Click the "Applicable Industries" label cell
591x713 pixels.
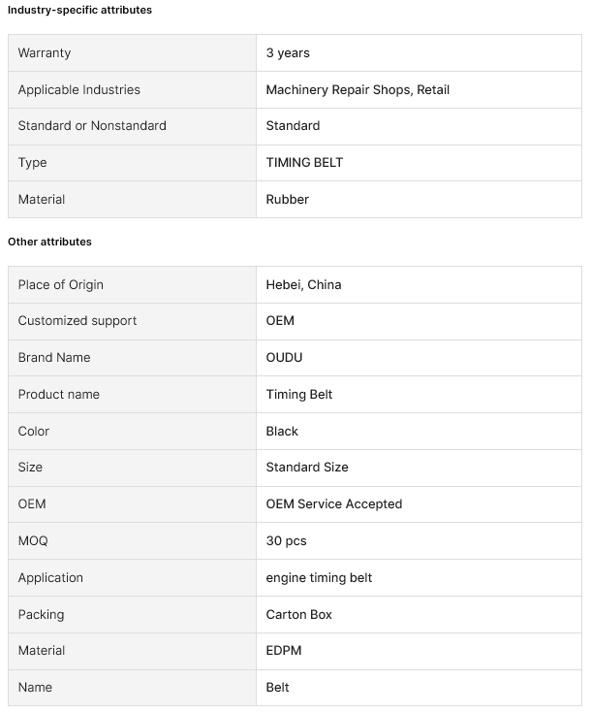pyautogui.click(x=79, y=90)
